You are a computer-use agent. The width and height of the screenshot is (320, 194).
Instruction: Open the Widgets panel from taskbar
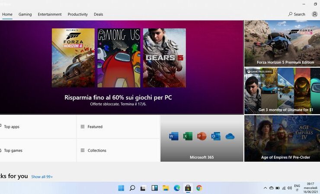pos(154,188)
